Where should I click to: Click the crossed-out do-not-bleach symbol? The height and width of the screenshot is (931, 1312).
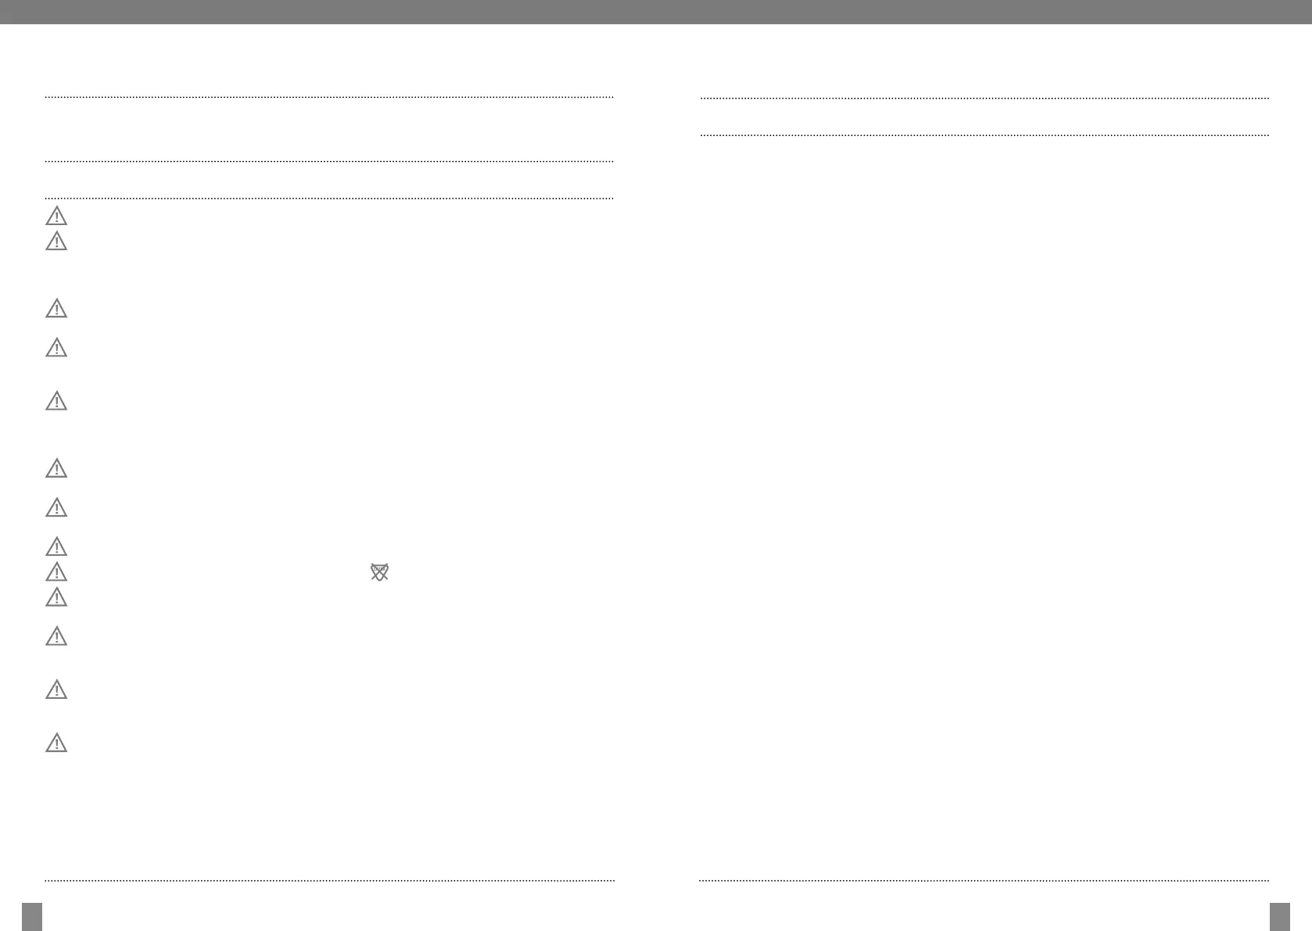[x=379, y=572]
